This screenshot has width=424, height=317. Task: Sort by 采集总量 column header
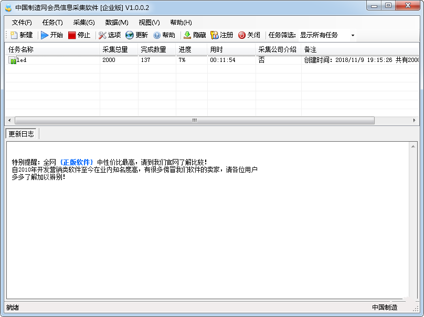click(119, 49)
